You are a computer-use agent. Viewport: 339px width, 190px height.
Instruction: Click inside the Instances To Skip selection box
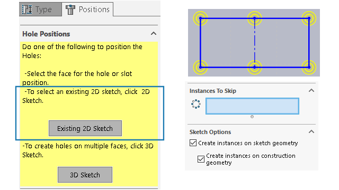252,106
